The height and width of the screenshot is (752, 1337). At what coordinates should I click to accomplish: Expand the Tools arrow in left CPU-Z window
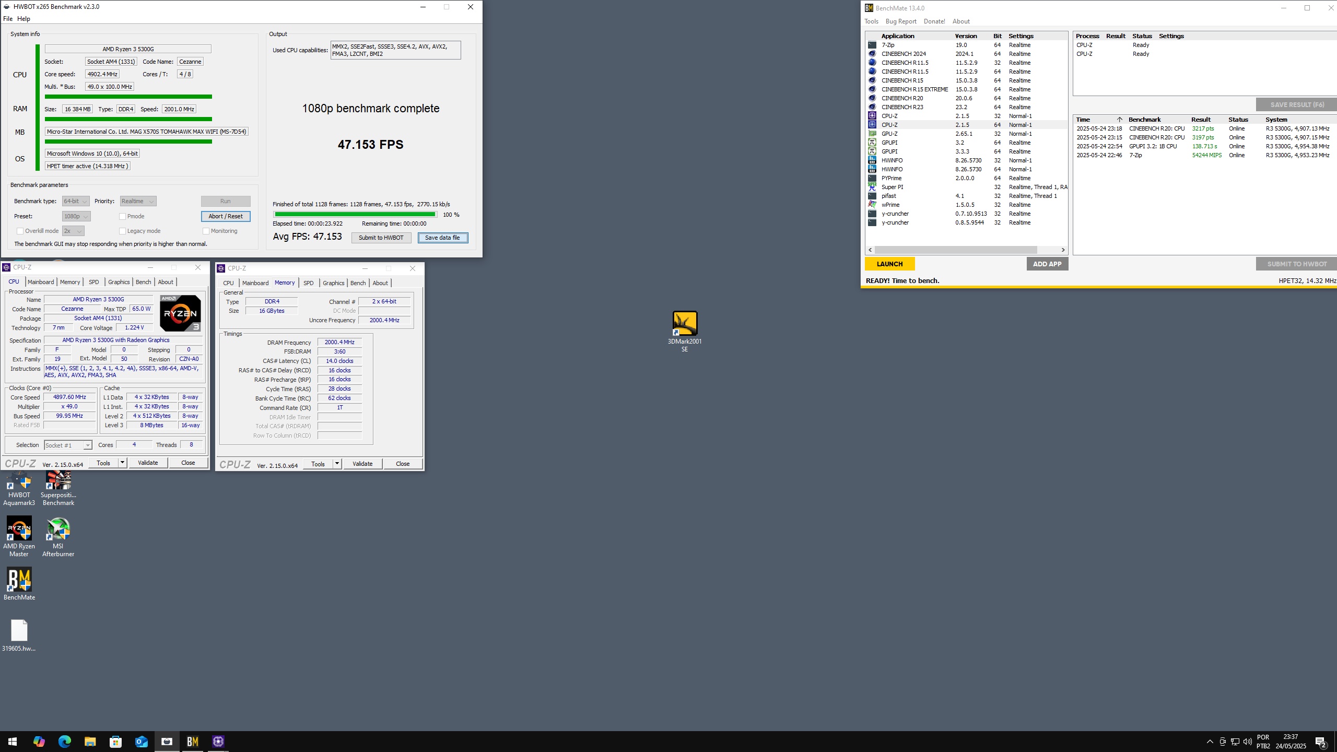coord(122,463)
